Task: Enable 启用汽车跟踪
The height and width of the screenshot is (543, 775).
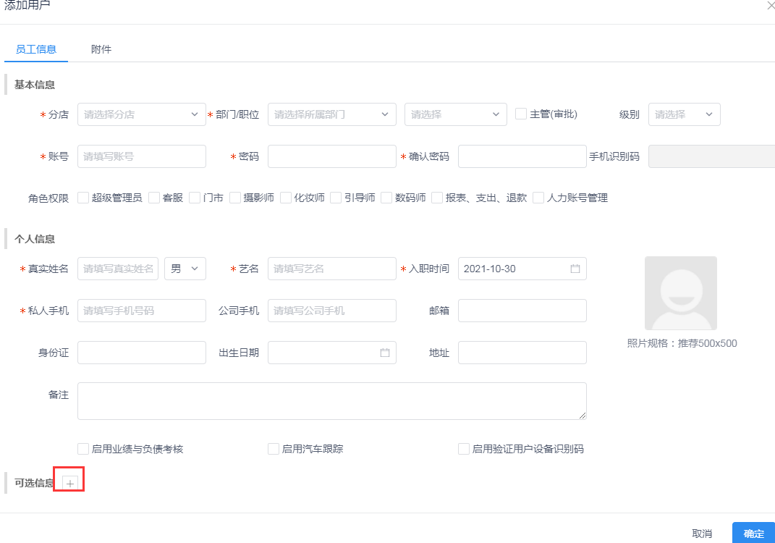Action: (274, 448)
